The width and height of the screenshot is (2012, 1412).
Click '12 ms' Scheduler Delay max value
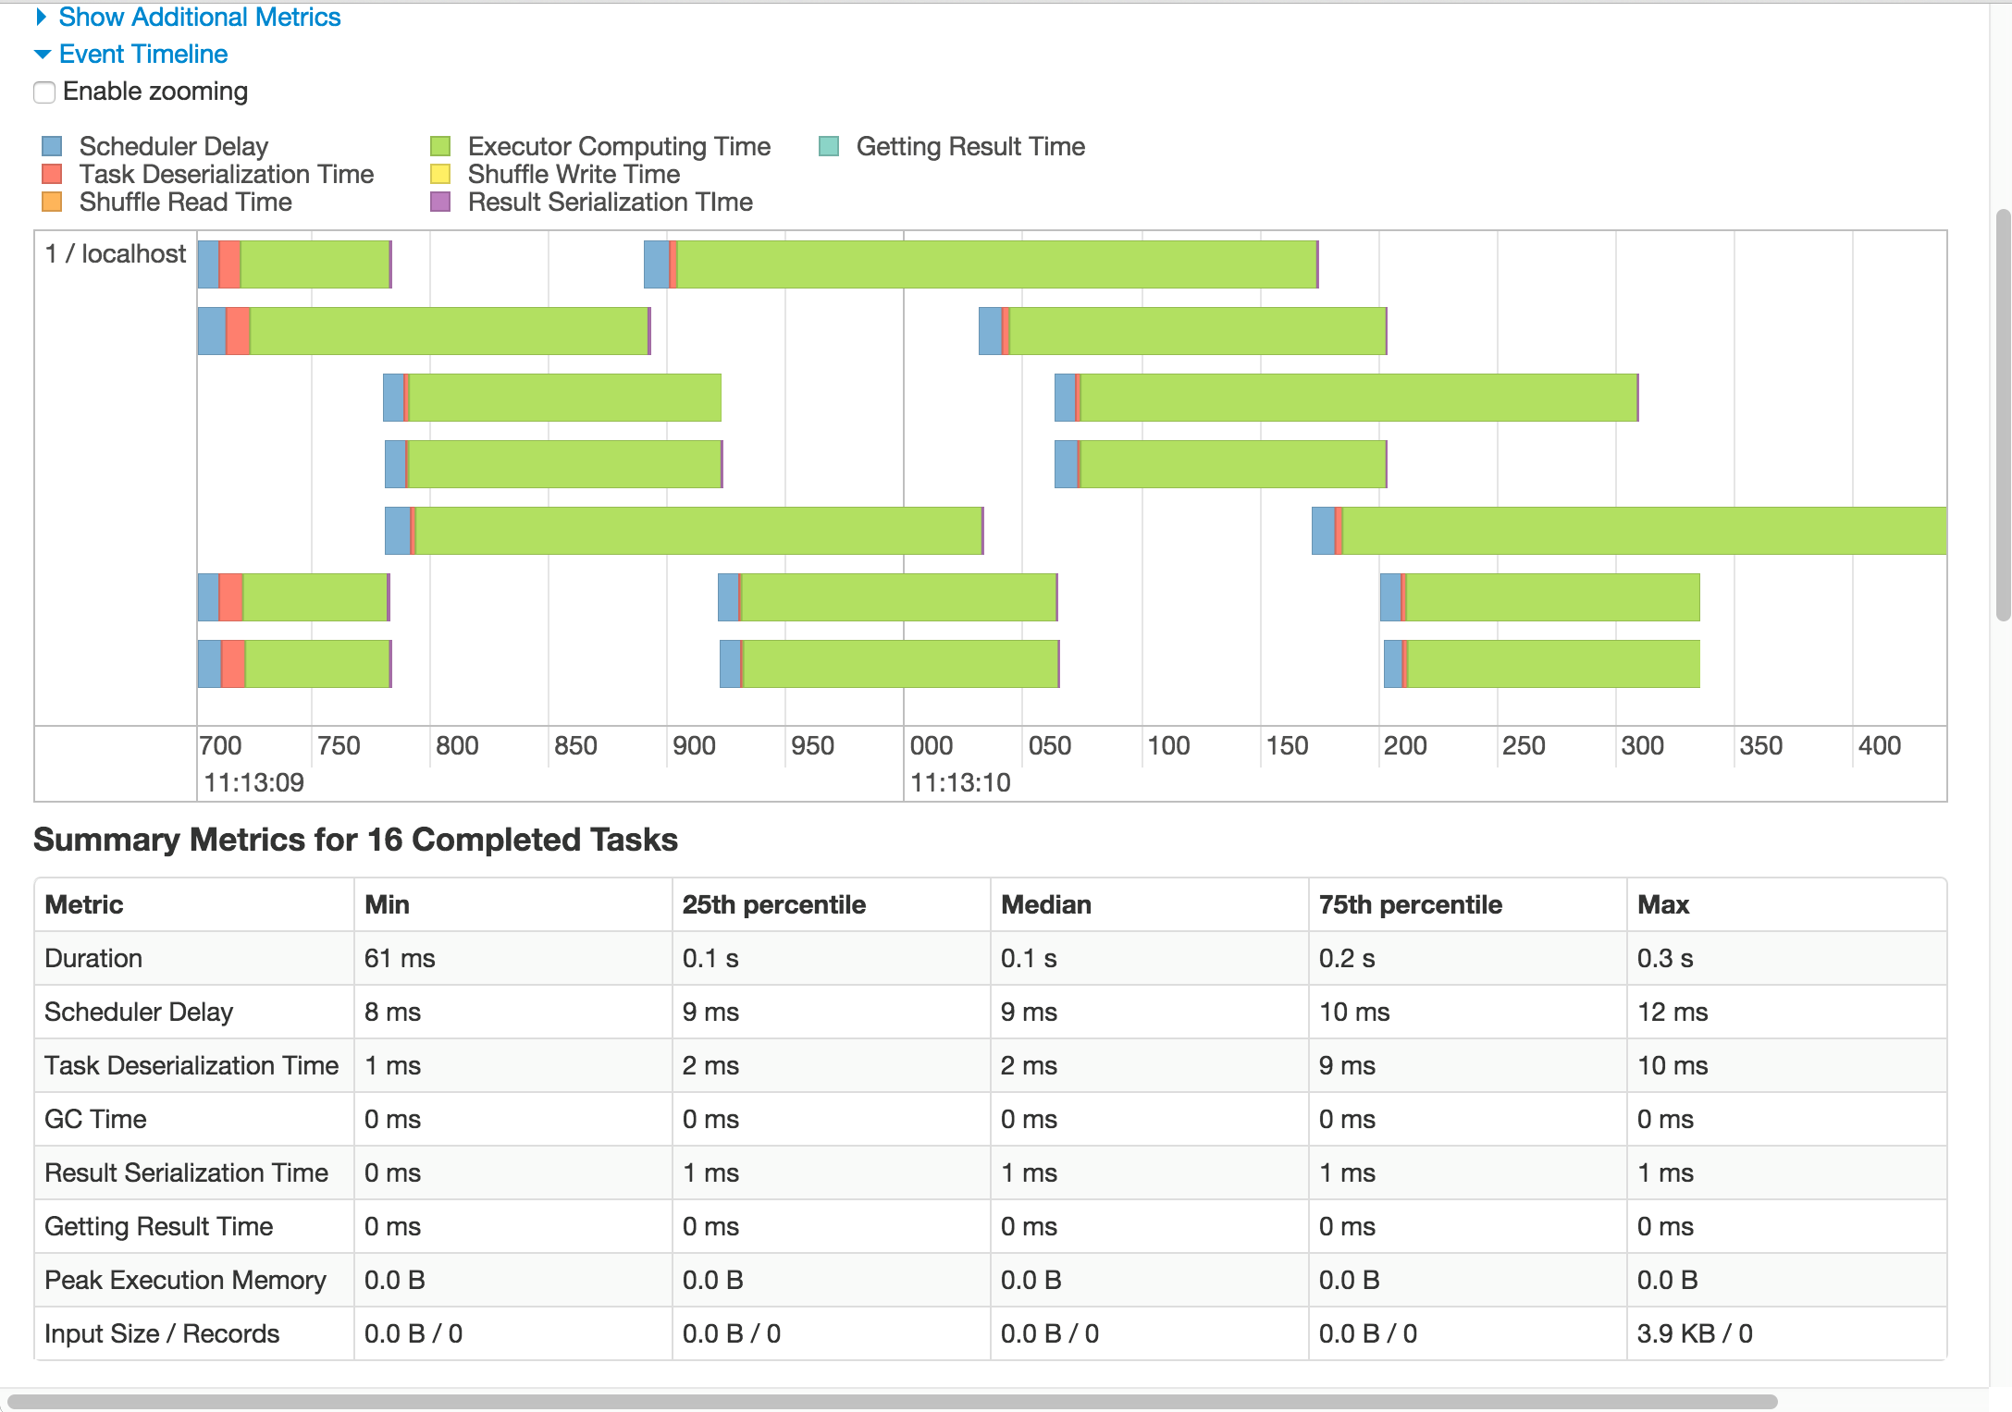1673,1012
